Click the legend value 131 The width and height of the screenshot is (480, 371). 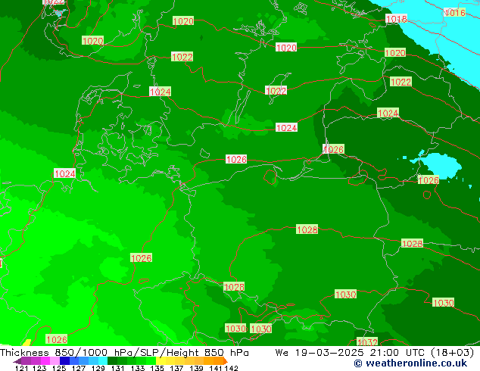click(117, 368)
